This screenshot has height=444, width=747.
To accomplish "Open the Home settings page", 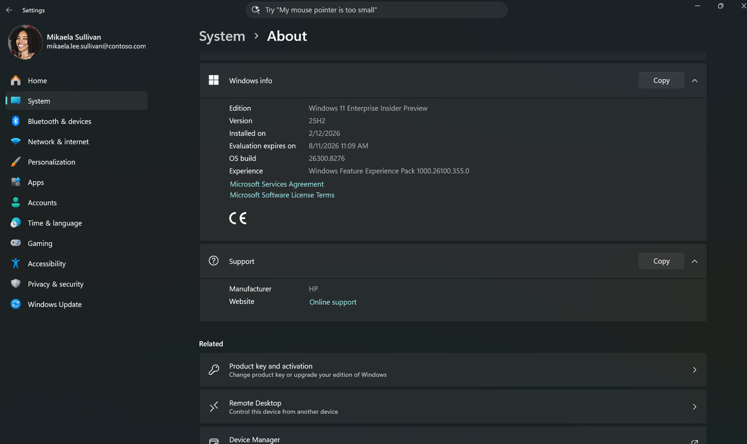I will pos(77,80).
